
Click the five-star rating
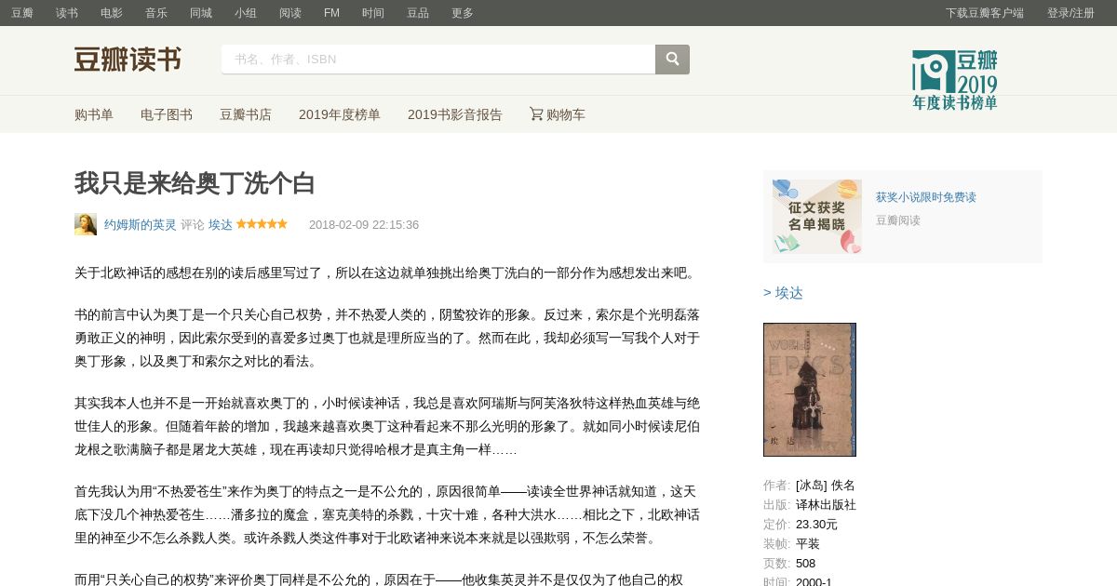pyautogui.click(x=262, y=224)
